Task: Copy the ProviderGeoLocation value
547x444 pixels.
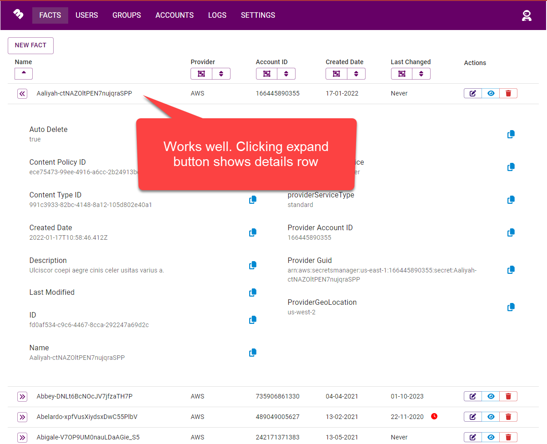Action: (x=511, y=307)
